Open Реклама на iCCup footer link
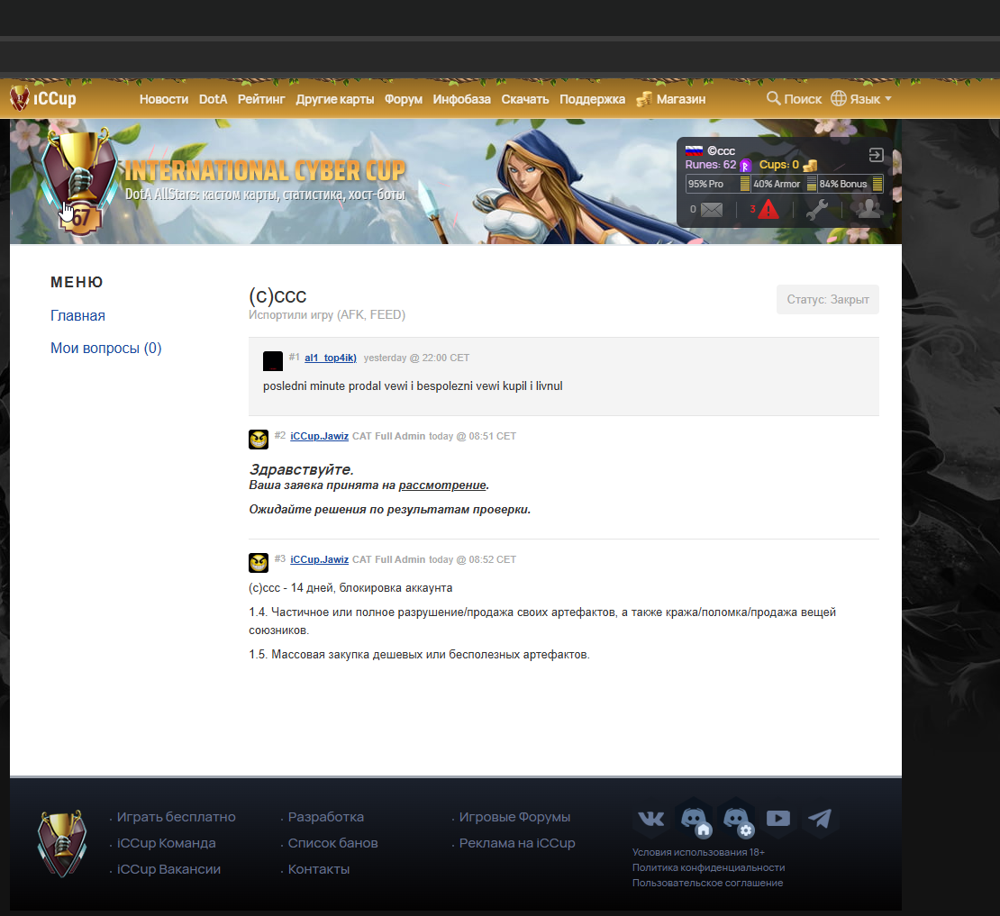Image resolution: width=1000 pixels, height=916 pixels. pyautogui.click(x=517, y=843)
